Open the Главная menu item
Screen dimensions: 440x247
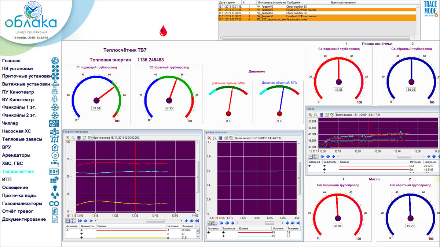coord(11,61)
